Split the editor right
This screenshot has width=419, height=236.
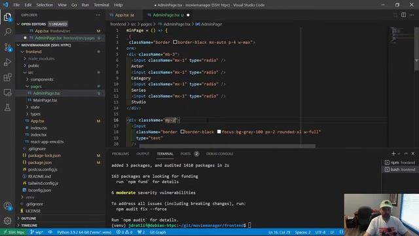tap(403, 15)
